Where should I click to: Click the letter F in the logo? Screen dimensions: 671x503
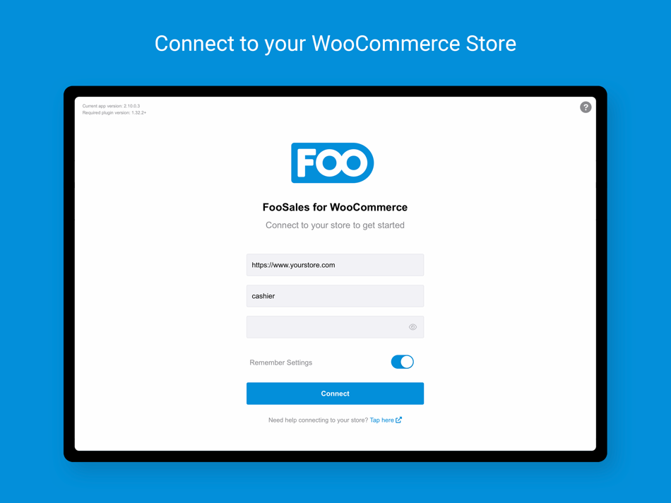(x=306, y=162)
